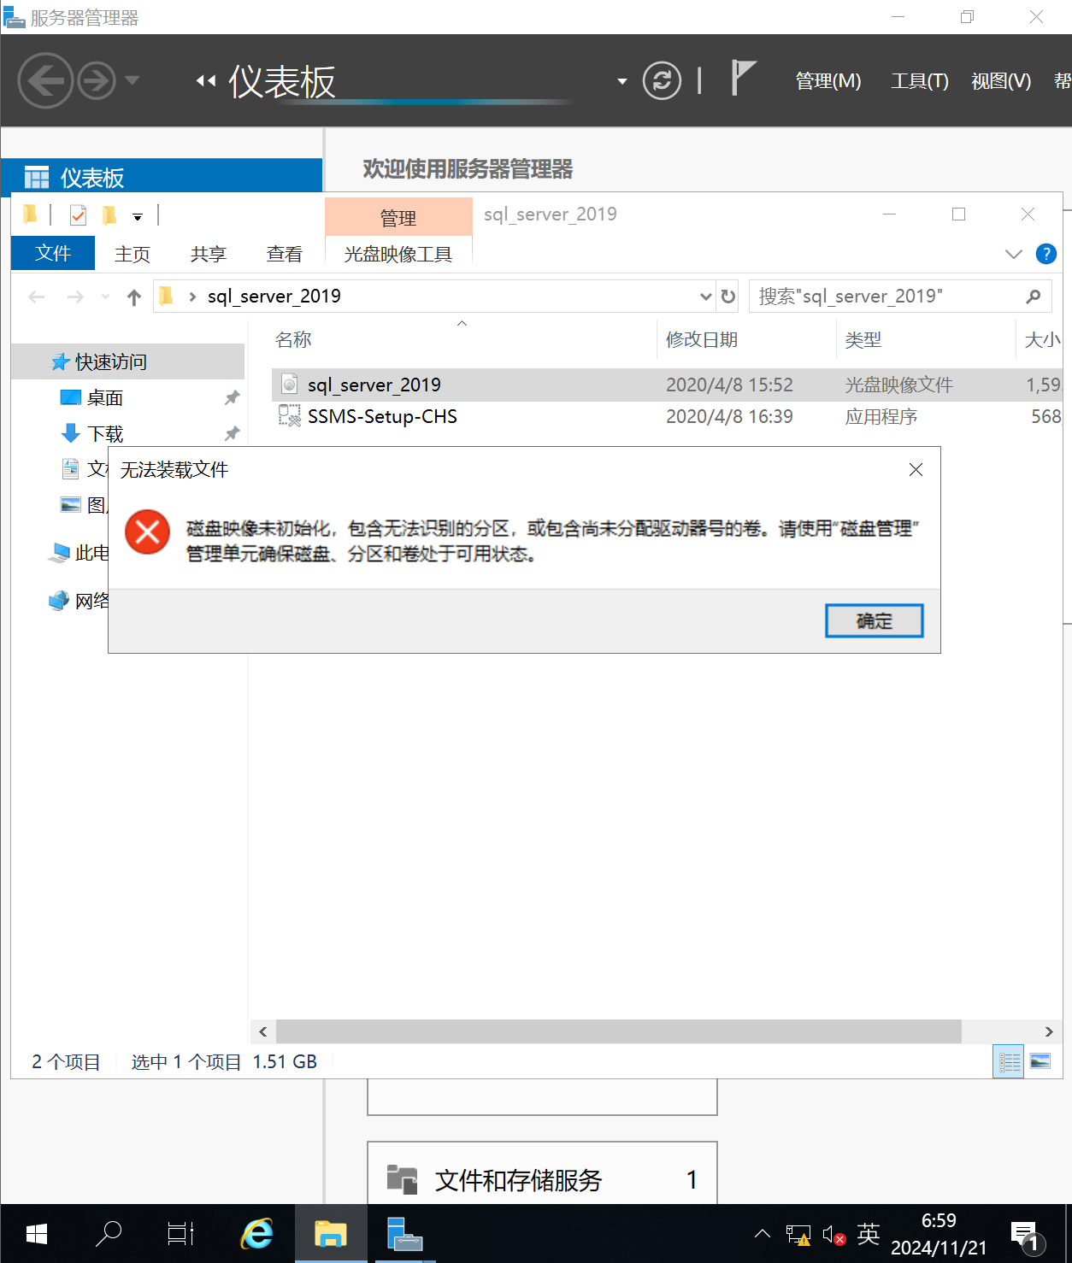Sort files by 名称 column

294,340
